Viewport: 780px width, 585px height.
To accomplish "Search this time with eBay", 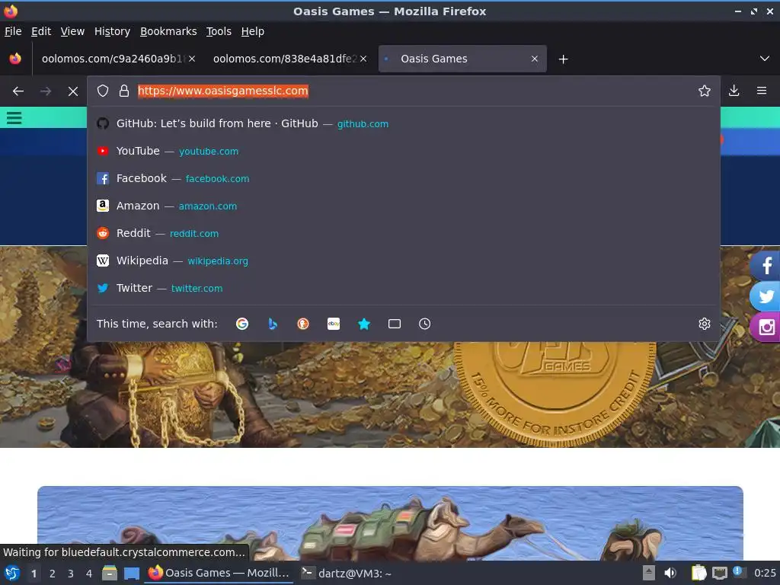I will coord(334,324).
